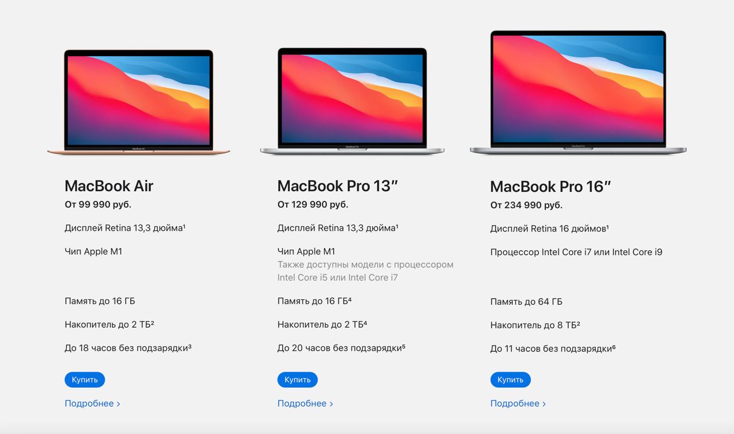Buy the MacBook Air with Купить button
The height and width of the screenshot is (434, 734).
[85, 379]
